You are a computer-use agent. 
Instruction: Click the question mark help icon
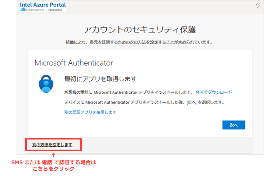click(258, 6)
